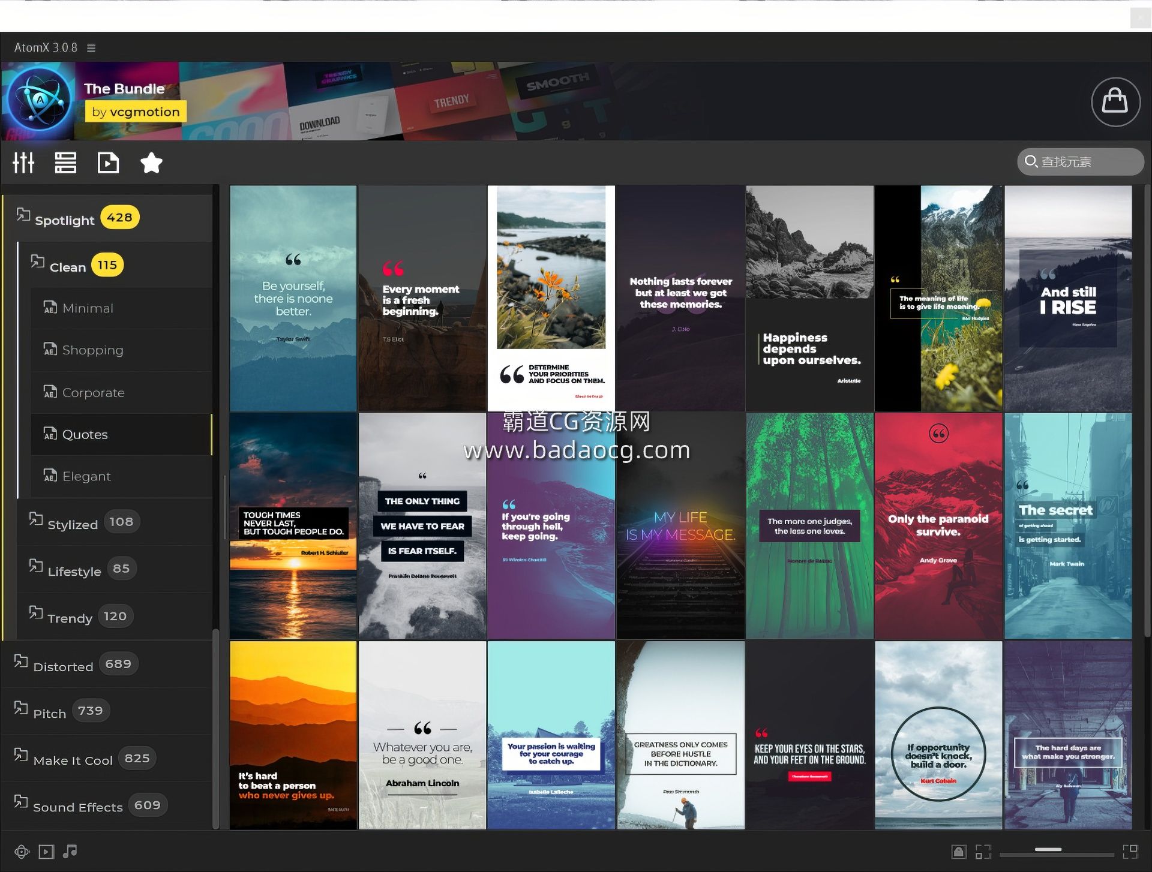Expand the Lifestyle folder icon
Image resolution: width=1152 pixels, height=872 pixels.
tap(35, 566)
